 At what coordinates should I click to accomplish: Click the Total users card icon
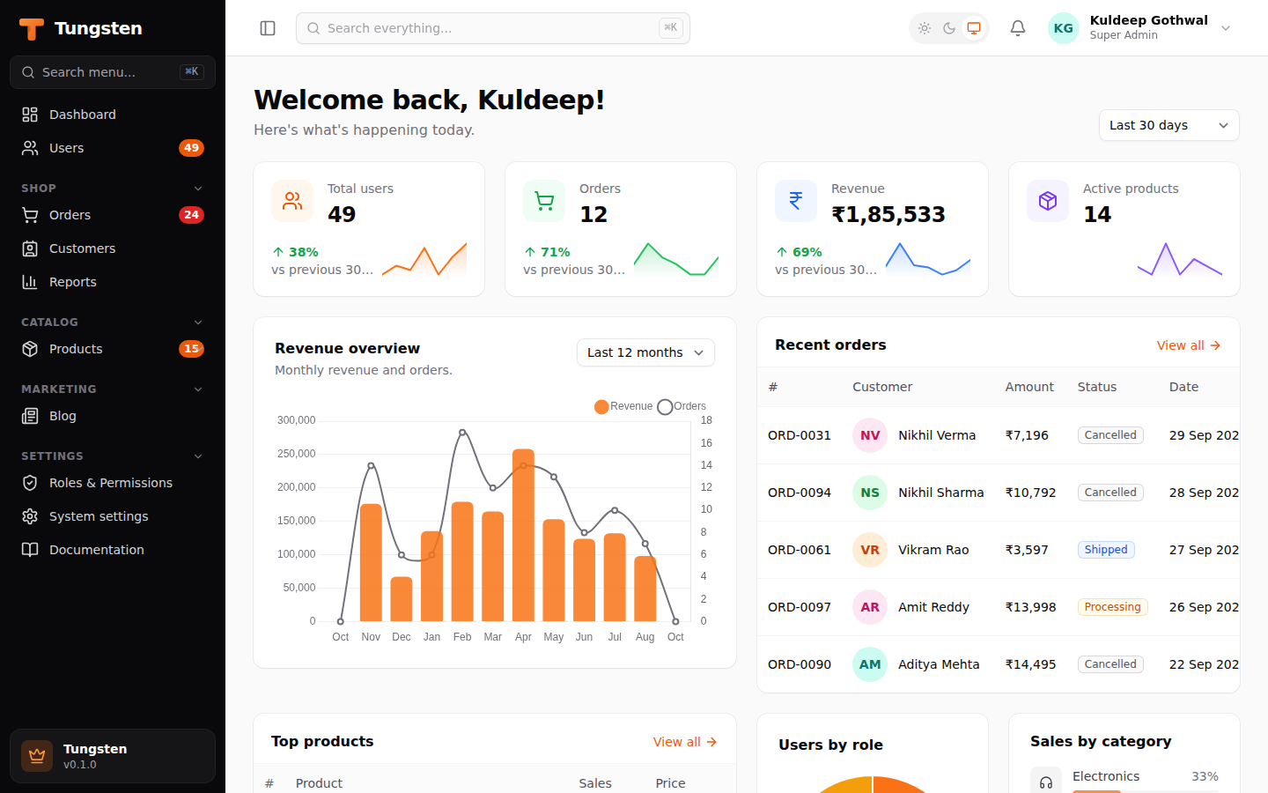pos(292,201)
